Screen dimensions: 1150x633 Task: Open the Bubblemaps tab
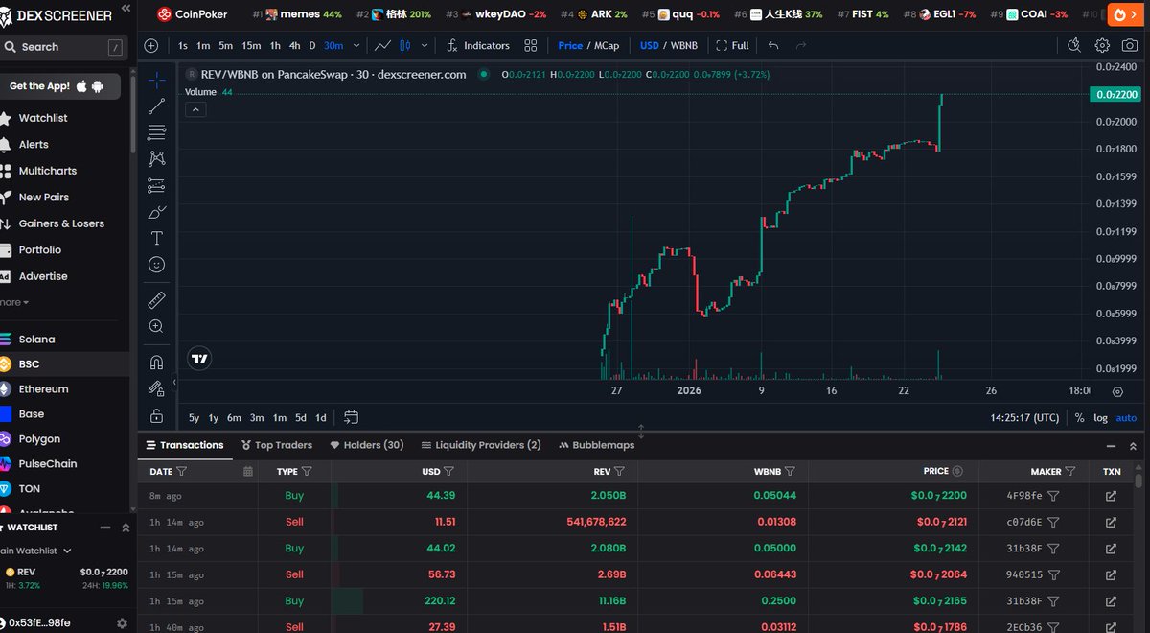pos(595,445)
